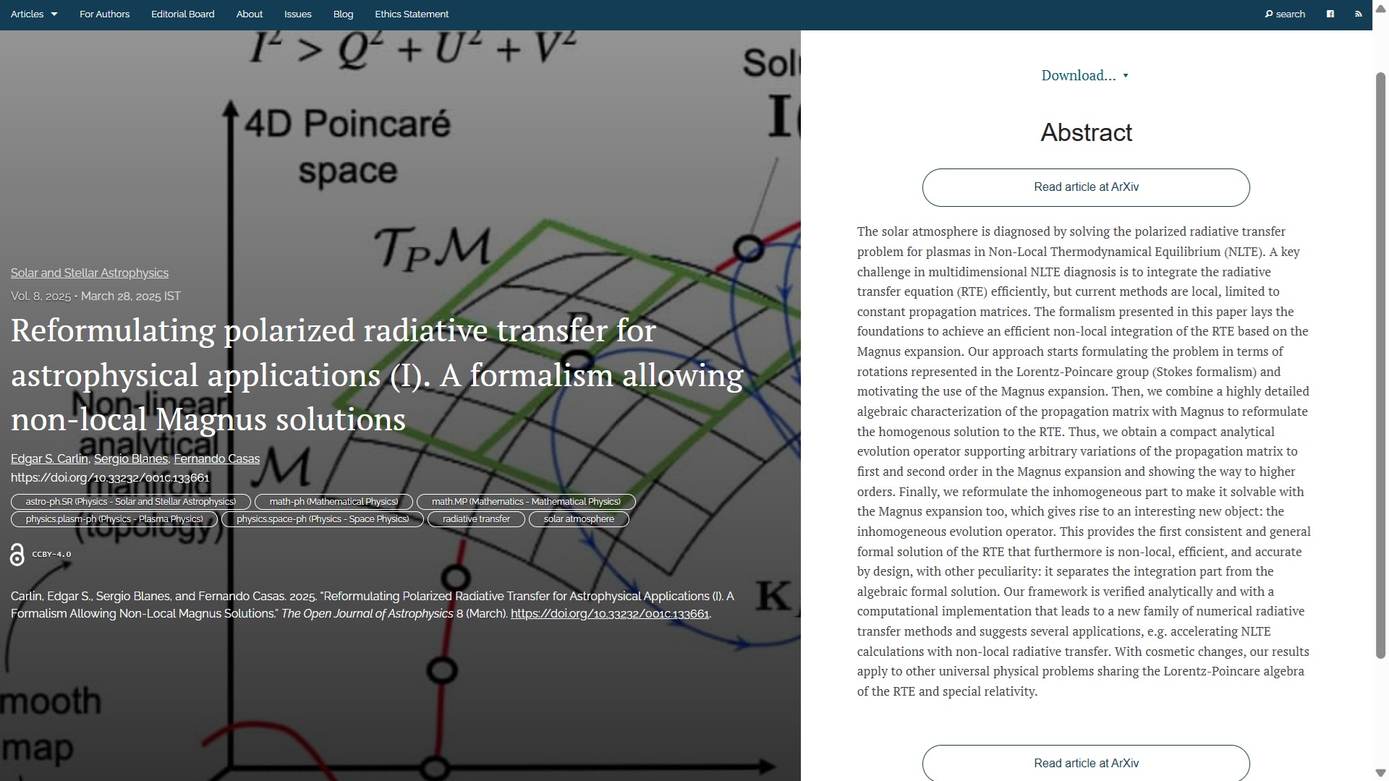Click the open access lock icon
Screen dimensions: 1389x781
coord(17,555)
